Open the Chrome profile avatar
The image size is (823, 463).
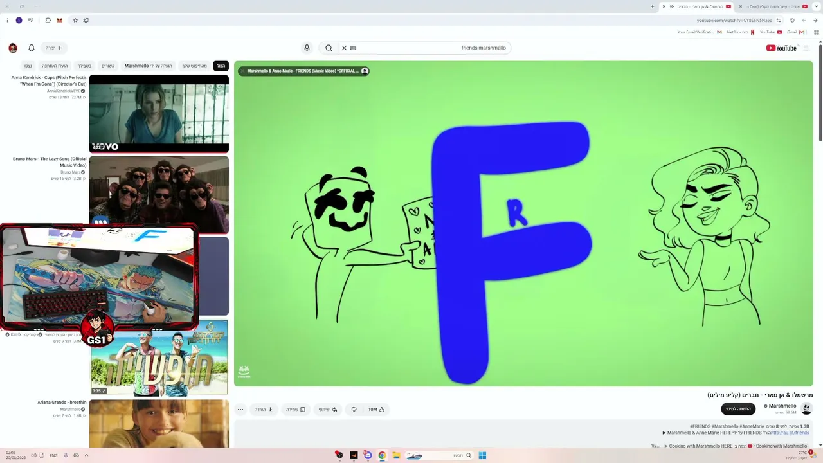tap(19, 20)
